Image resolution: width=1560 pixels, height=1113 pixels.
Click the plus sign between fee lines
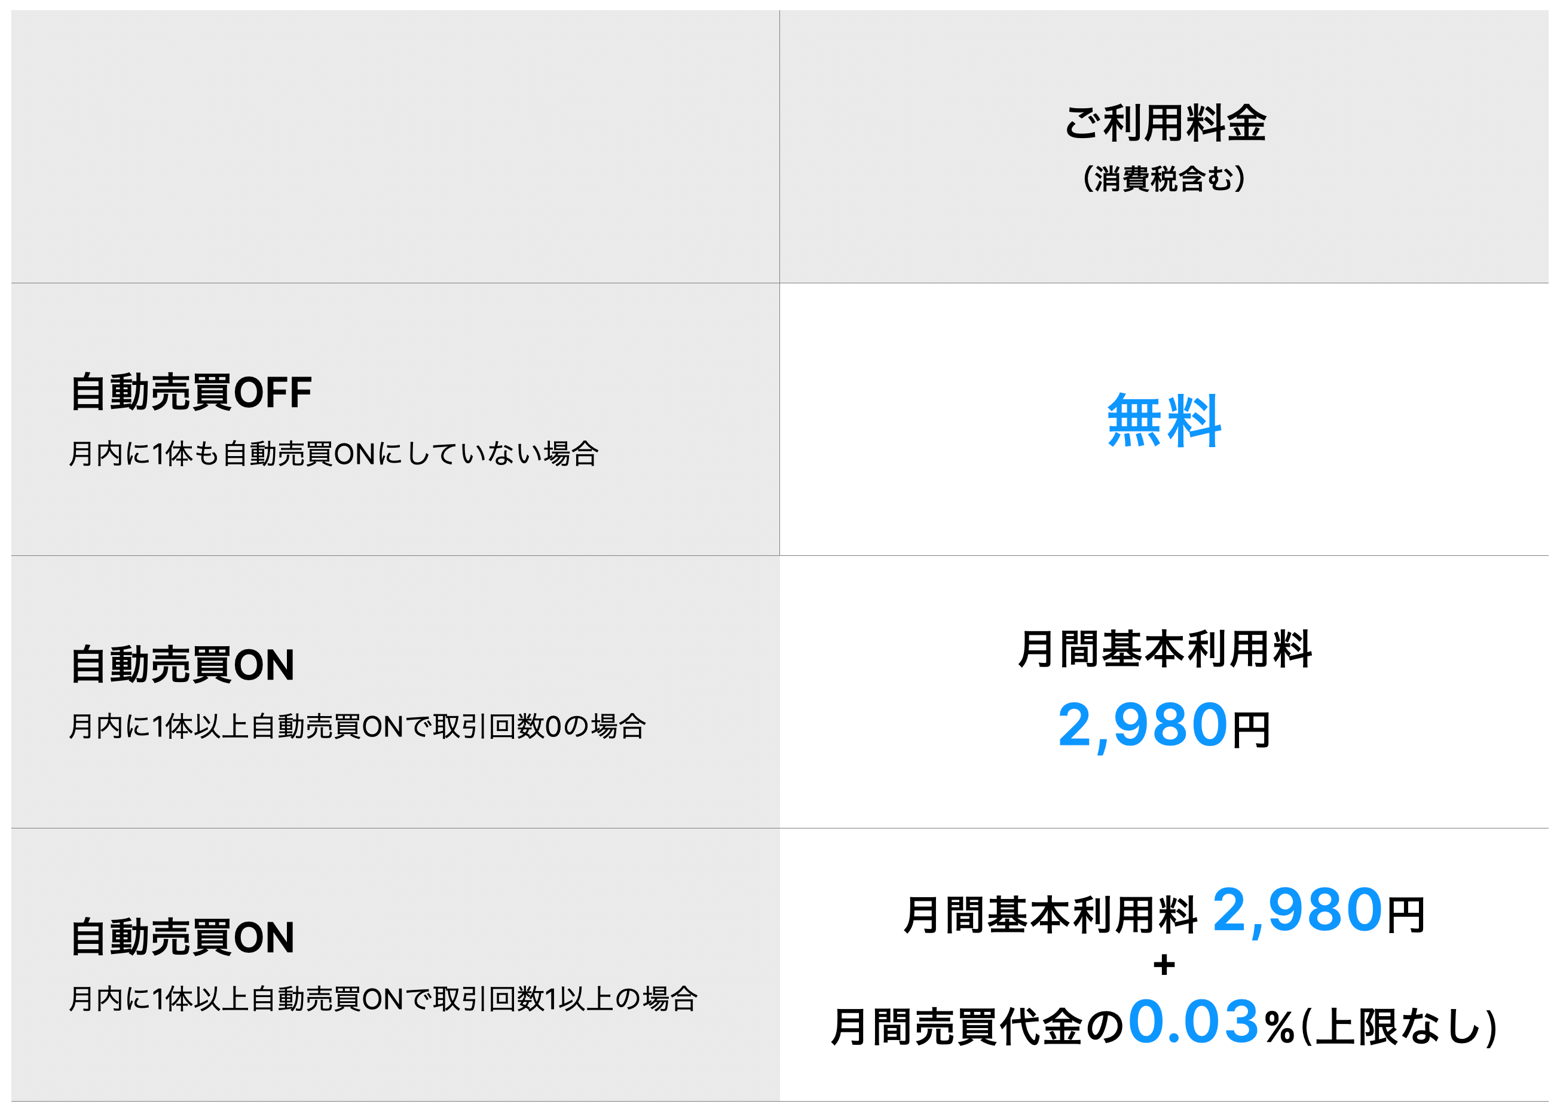[x=1164, y=965]
